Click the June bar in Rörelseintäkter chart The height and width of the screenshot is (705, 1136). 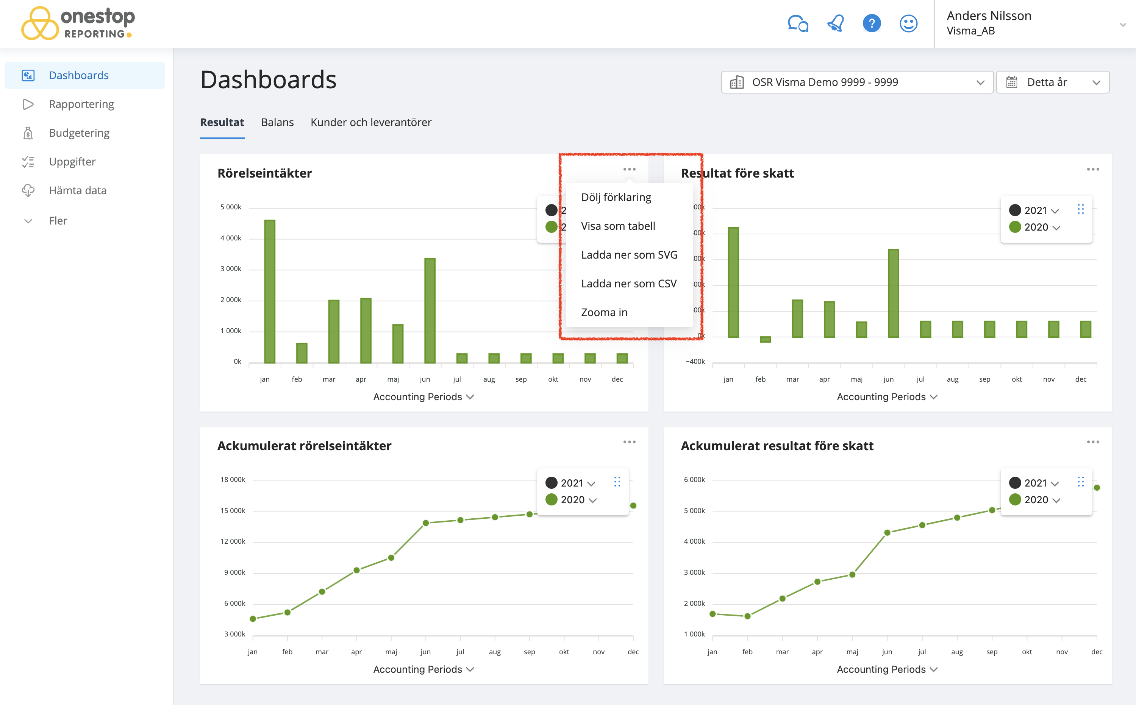point(430,310)
